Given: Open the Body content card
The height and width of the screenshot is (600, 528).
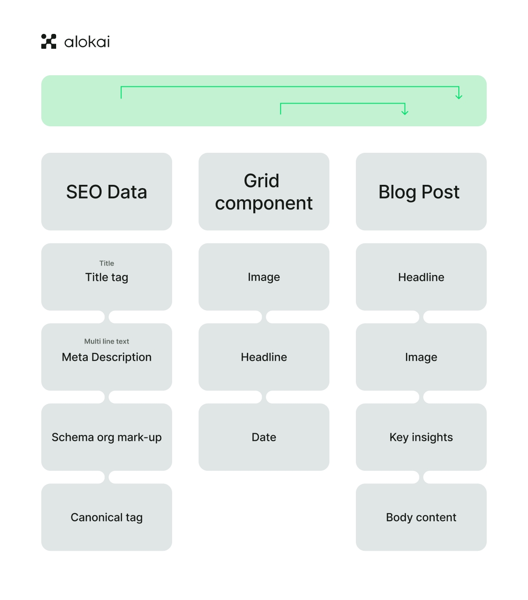Looking at the screenshot, I should [421, 517].
